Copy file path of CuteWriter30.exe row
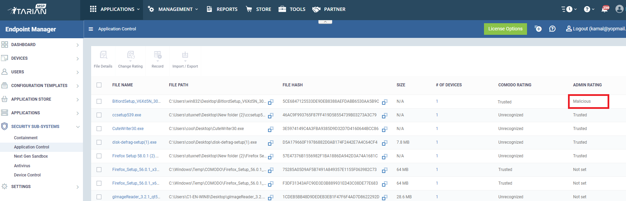This screenshot has height=201, width=626. click(271, 129)
